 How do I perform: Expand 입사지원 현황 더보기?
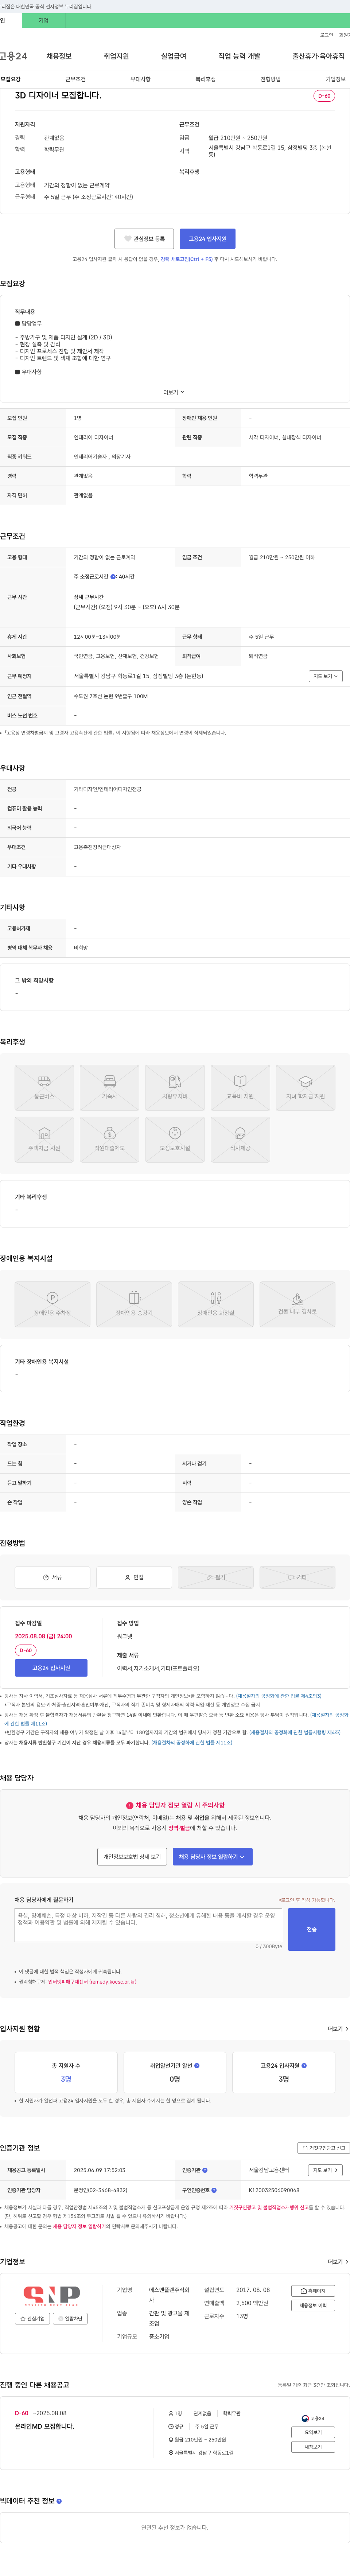(338, 2029)
